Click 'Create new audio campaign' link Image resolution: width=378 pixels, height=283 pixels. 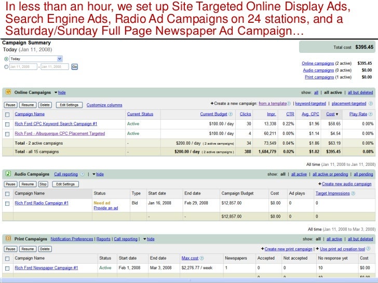point(347,184)
